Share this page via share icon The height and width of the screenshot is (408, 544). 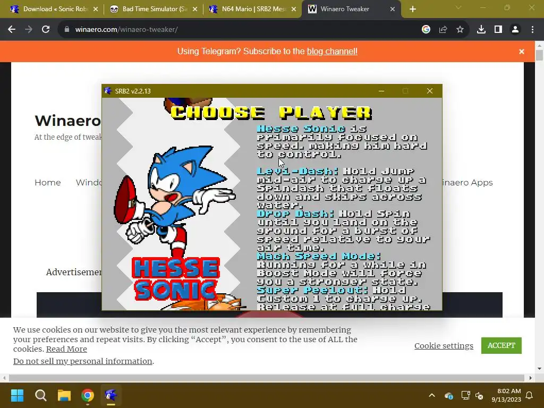click(443, 30)
